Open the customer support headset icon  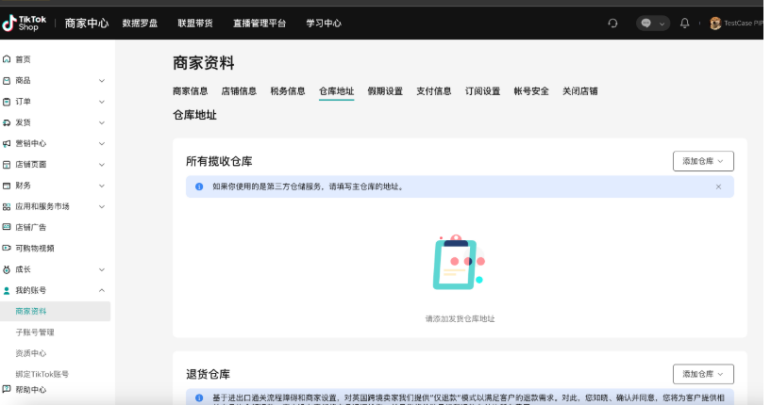612,23
